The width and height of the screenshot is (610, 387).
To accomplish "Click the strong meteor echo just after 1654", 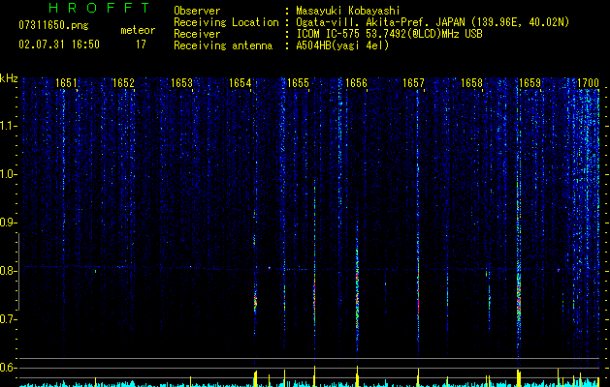I will tap(255, 301).
